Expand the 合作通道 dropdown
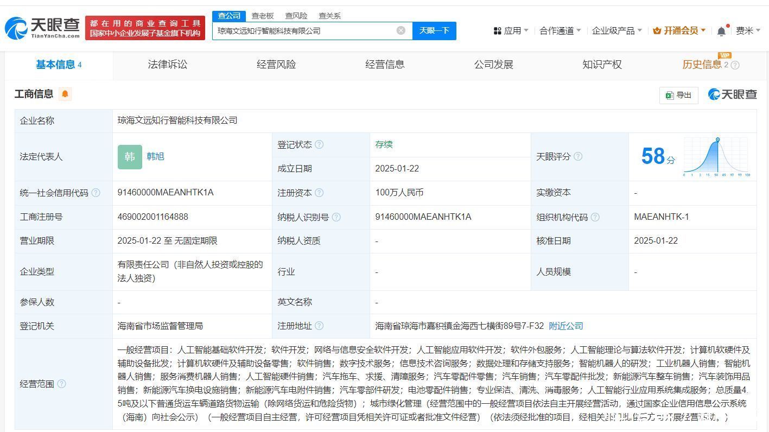The height and width of the screenshot is (432, 769). (560, 31)
